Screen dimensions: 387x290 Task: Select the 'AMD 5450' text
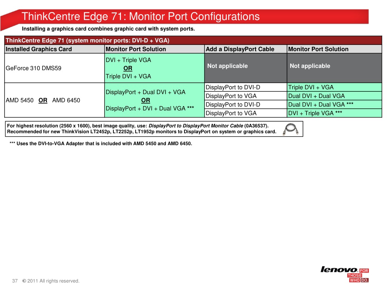tap(20, 100)
